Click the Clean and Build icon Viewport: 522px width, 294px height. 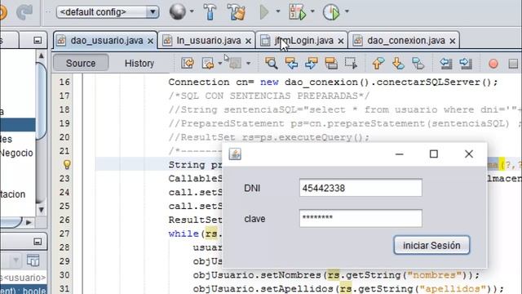237,11
